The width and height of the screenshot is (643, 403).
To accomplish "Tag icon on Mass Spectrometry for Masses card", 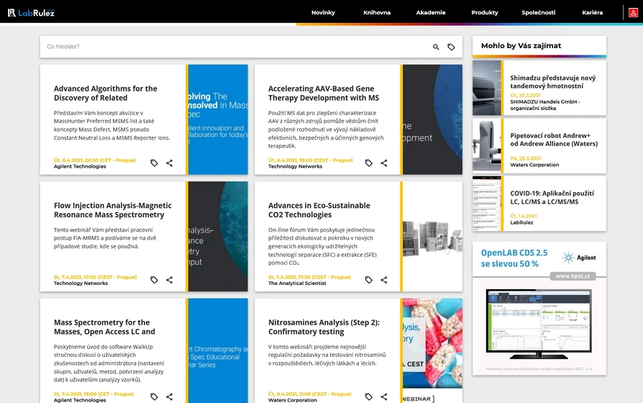I will [x=154, y=397].
